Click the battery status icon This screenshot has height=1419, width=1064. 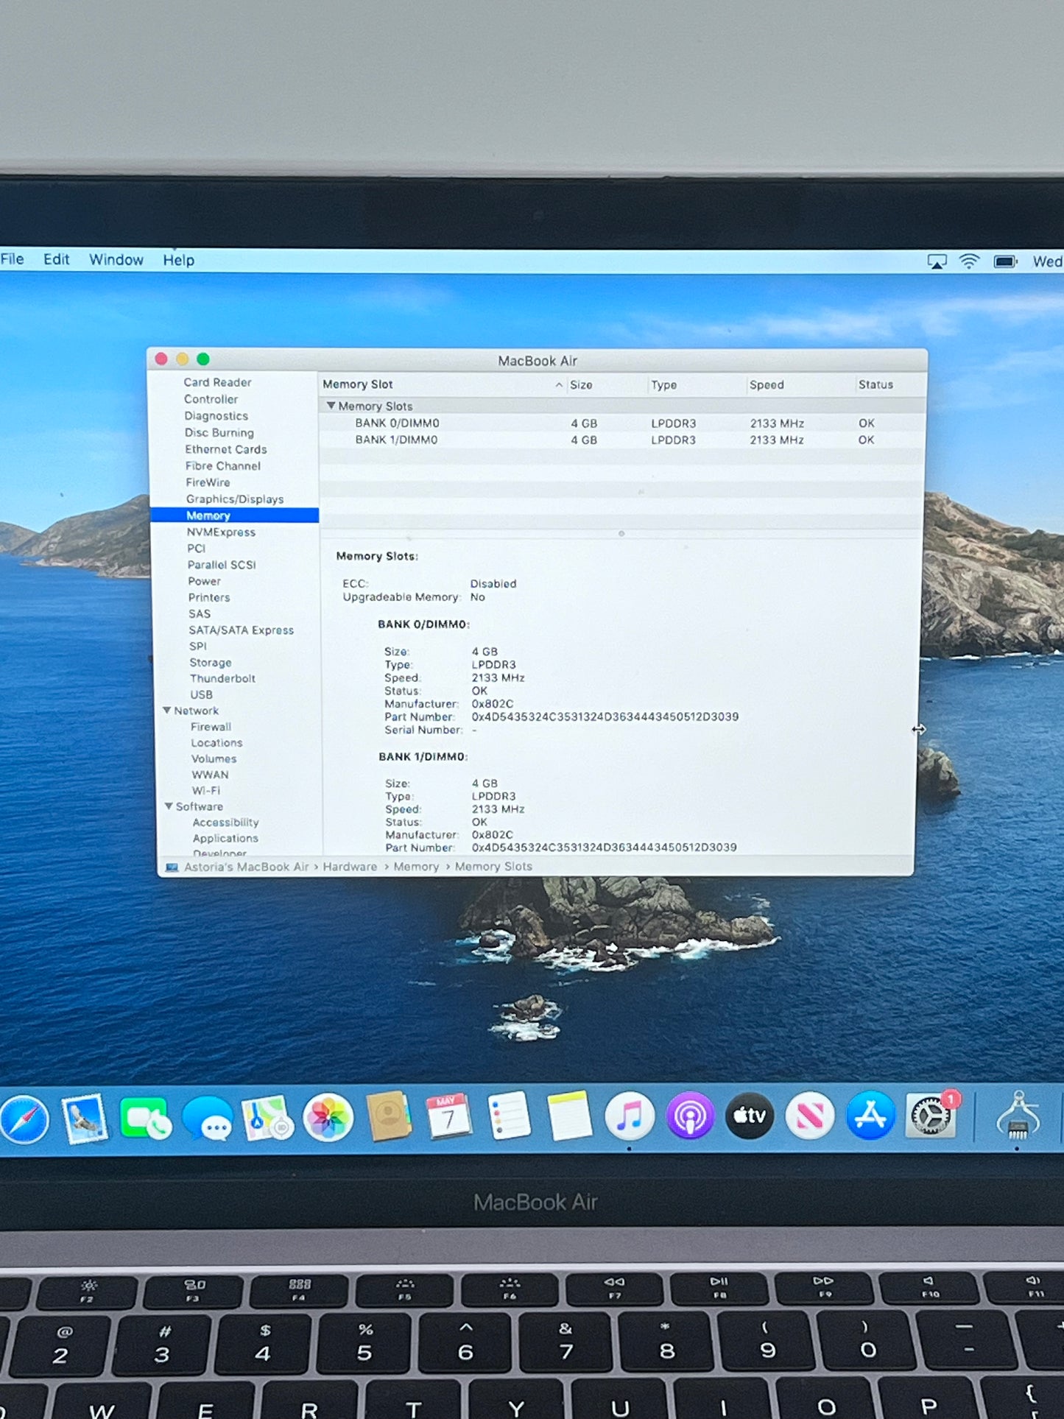[1005, 261]
